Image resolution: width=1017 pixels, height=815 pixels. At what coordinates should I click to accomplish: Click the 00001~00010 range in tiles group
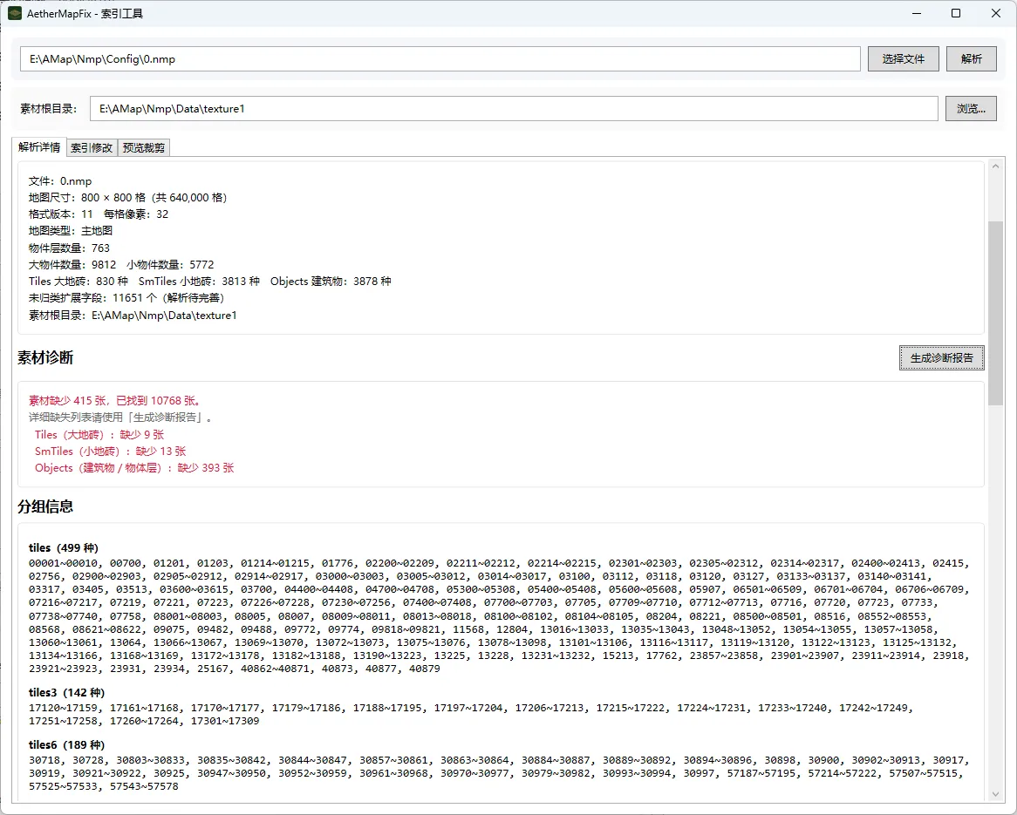coord(63,563)
